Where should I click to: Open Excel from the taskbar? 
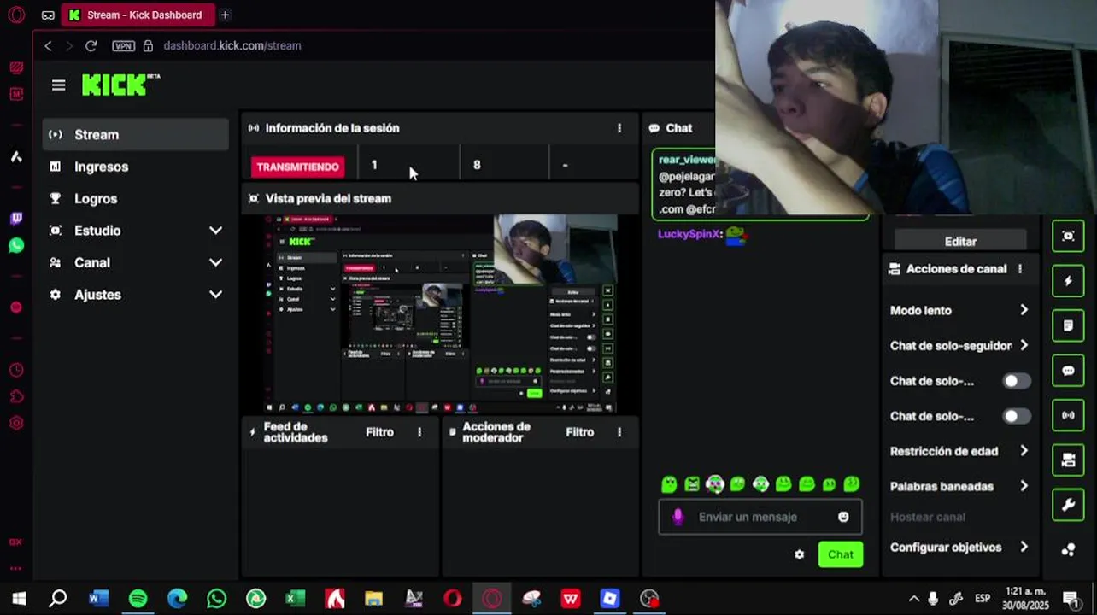coord(296,599)
